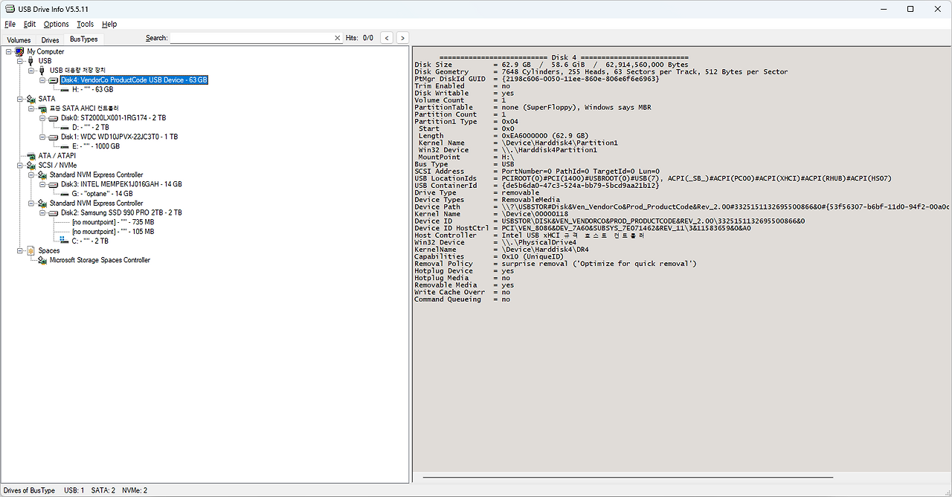Select the BusTypes tab
Viewport: 952px width, 497px height.
(83, 39)
